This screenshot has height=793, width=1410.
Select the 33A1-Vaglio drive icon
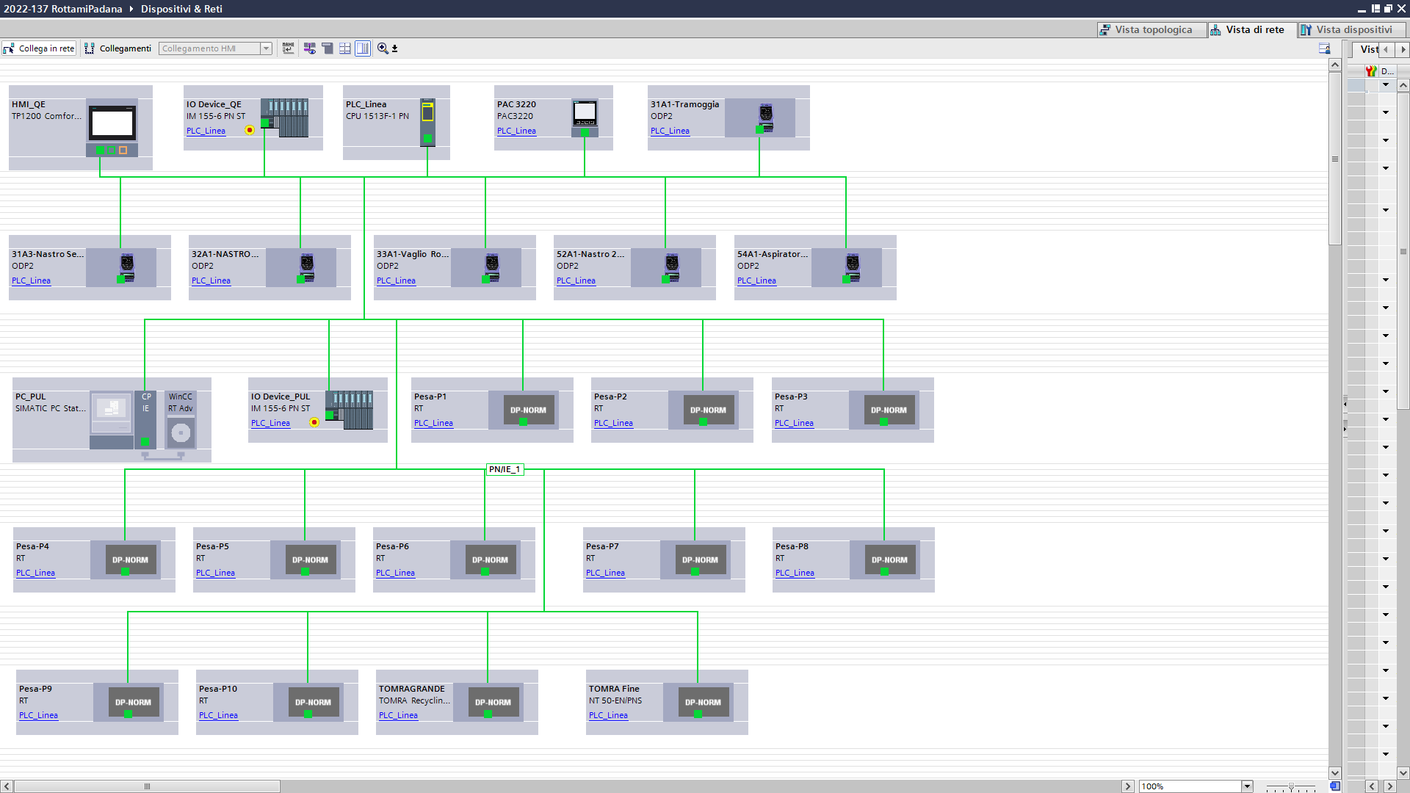click(491, 267)
